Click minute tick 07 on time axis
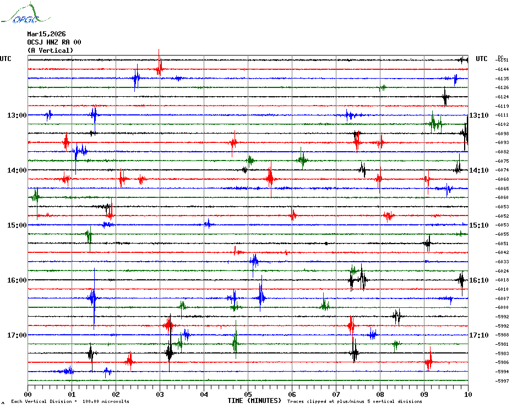Image resolution: width=512 pixels, height=409 pixels. pyautogui.click(x=336, y=394)
